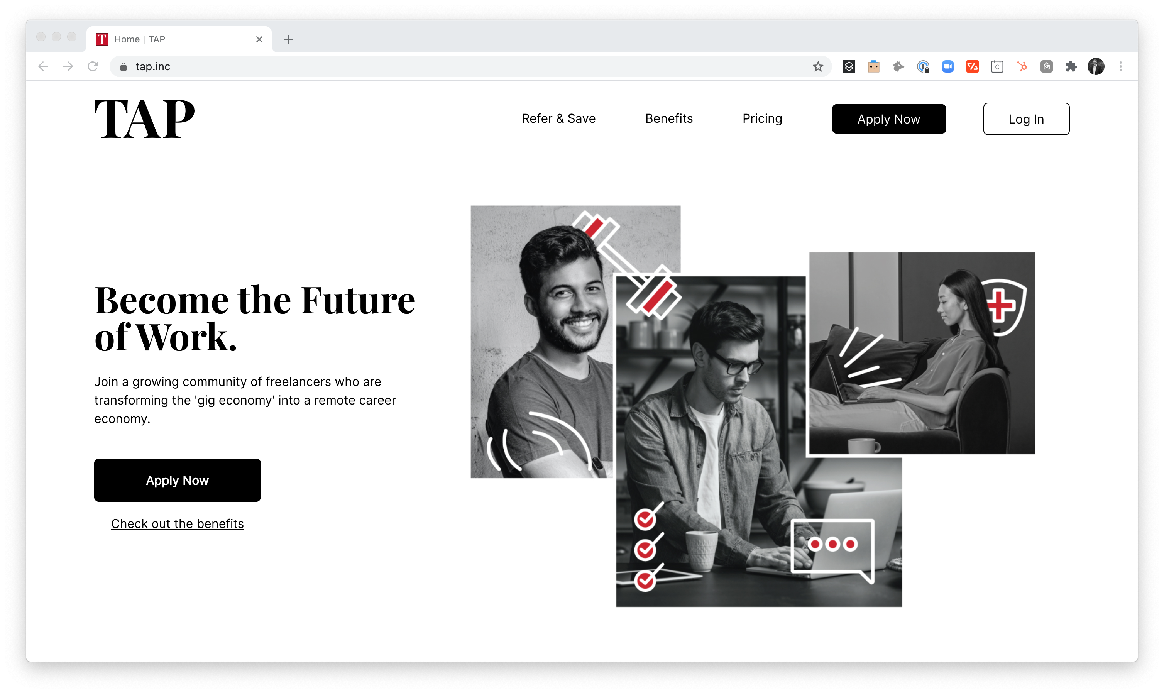Click the Zoom extension icon
Screen dimensions: 1164x694
(947, 67)
